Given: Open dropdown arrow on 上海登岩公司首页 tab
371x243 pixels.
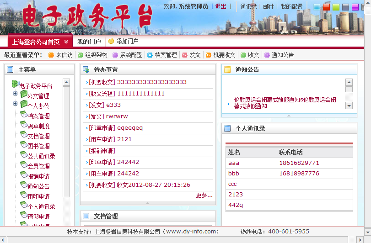Looking at the screenshot, I should (x=66, y=42).
